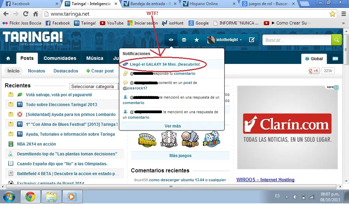Click the vertical scrollbar thumb
Image resolution: width=349 pixels, height=204 pixels.
click(346, 49)
